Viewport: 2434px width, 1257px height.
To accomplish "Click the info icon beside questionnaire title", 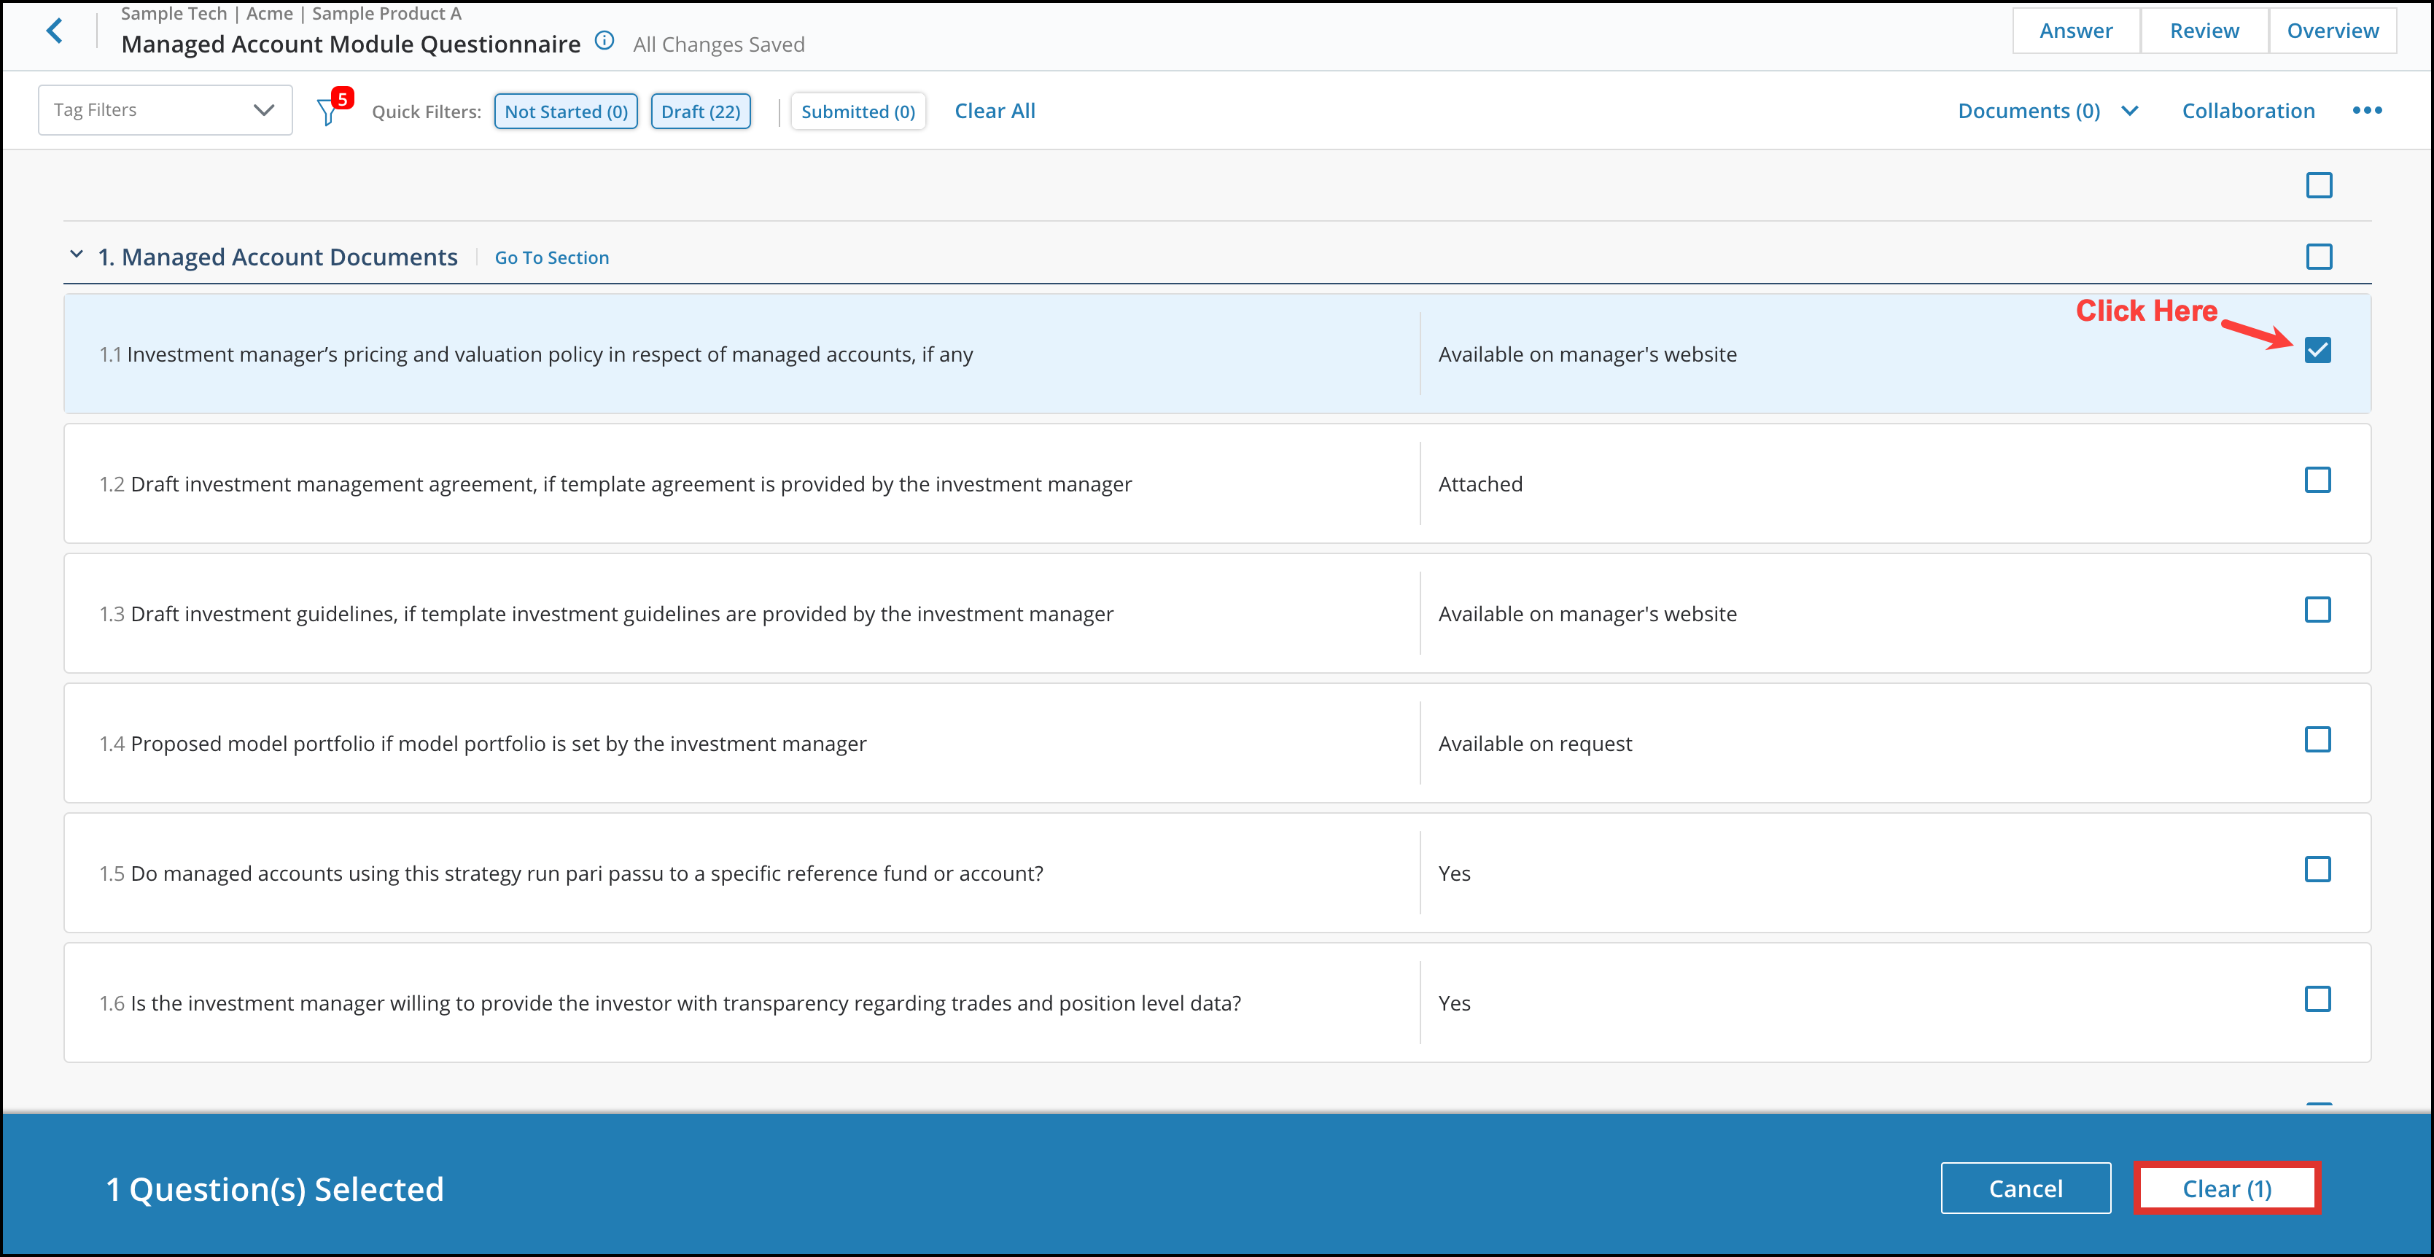I will (x=604, y=41).
